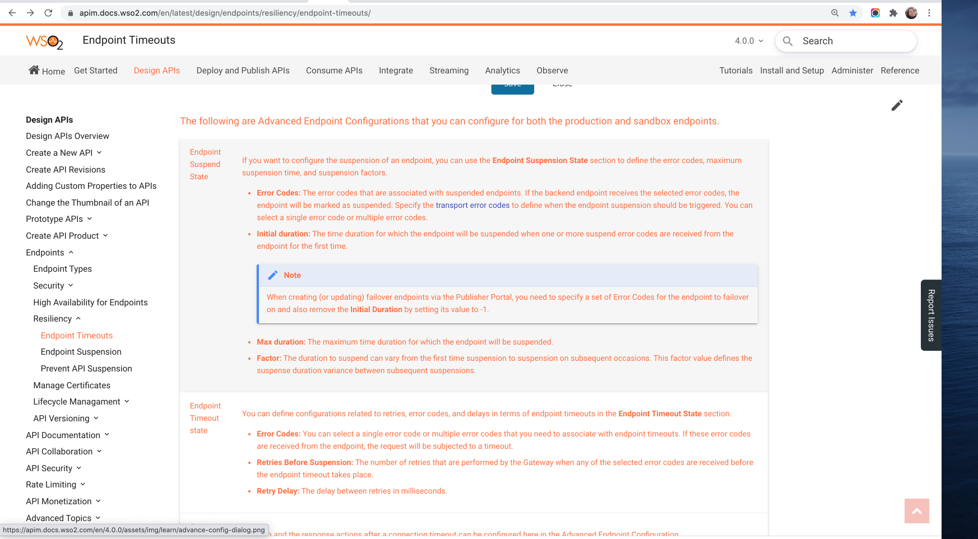Click the WSO2 logo
The height and width of the screenshot is (539, 978).
[x=44, y=40]
